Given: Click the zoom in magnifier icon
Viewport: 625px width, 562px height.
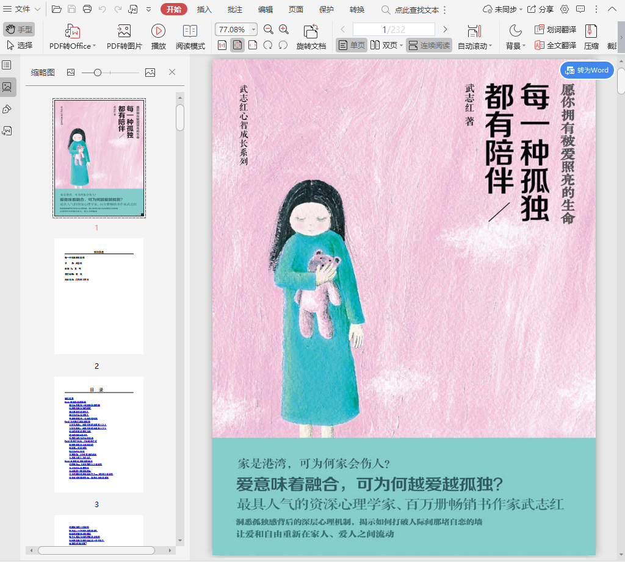Looking at the screenshot, I should click(x=284, y=29).
